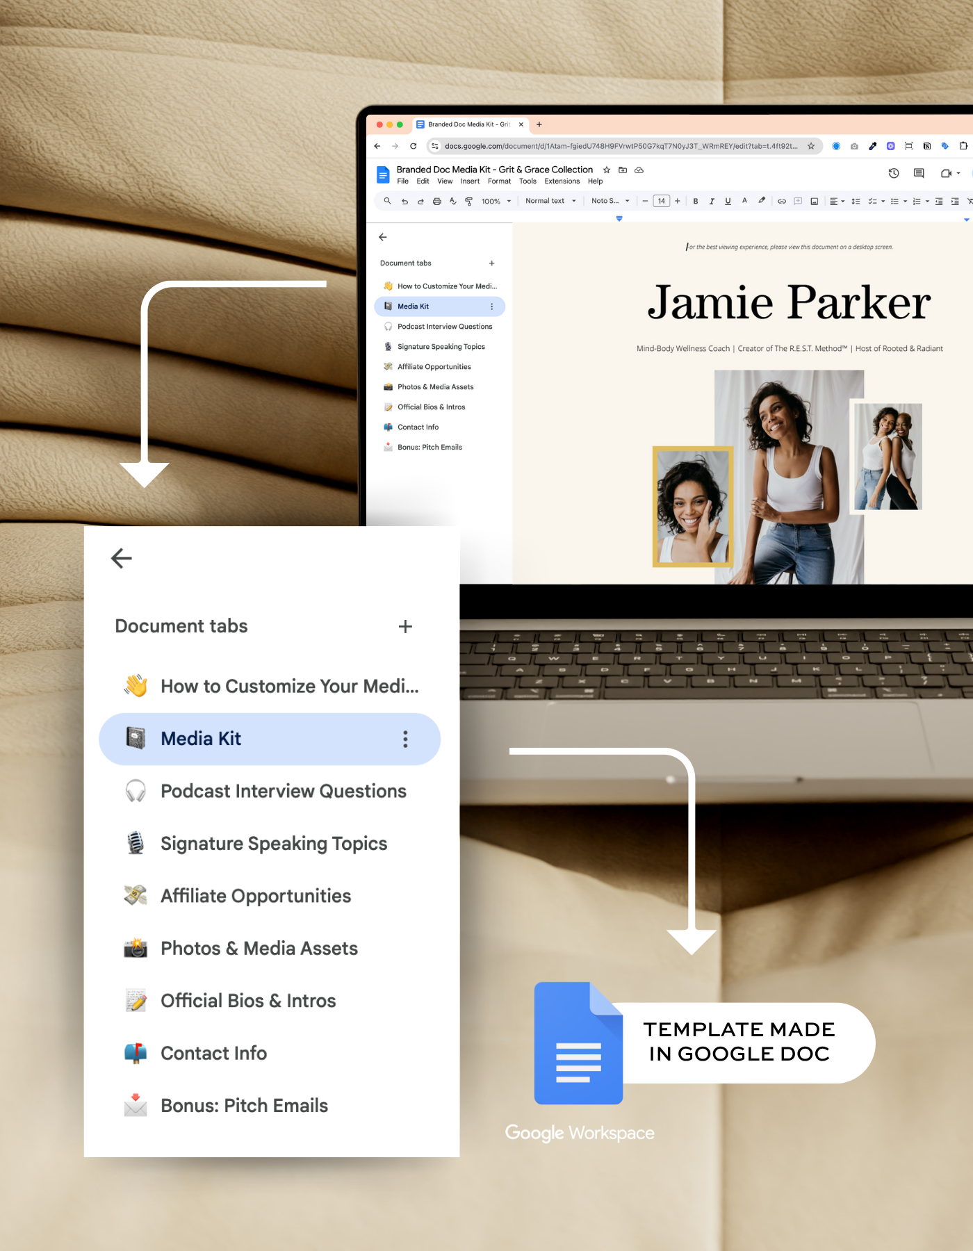Open the Insert menu
The height and width of the screenshot is (1251, 973).
pyautogui.click(x=470, y=181)
